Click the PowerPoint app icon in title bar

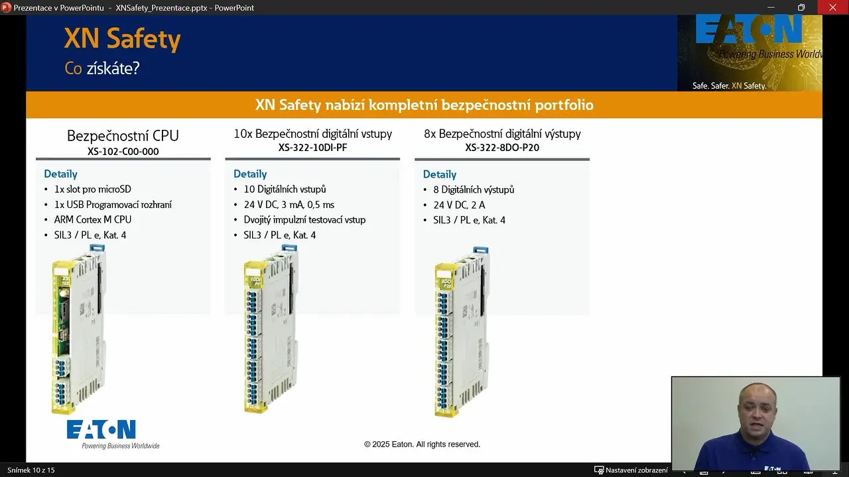(7, 8)
